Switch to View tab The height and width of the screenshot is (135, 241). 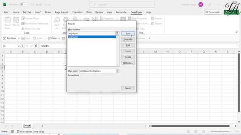click(x=109, y=12)
